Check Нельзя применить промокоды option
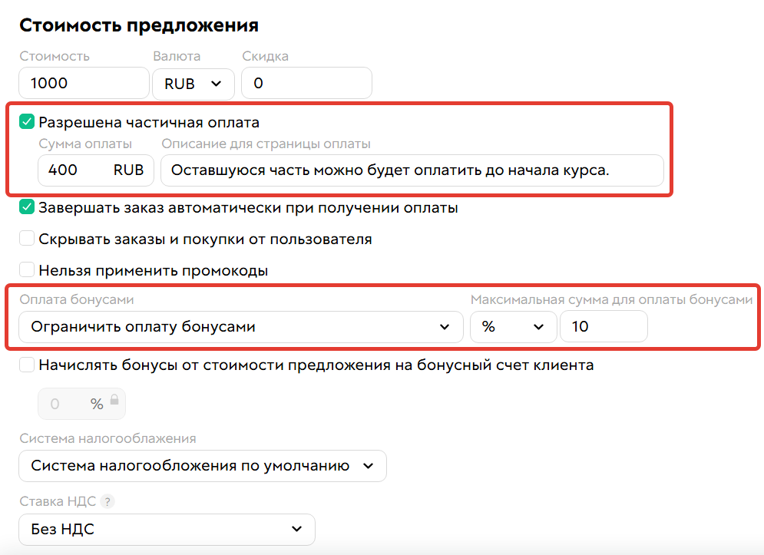Screen dimensions: 764x555 [27, 270]
